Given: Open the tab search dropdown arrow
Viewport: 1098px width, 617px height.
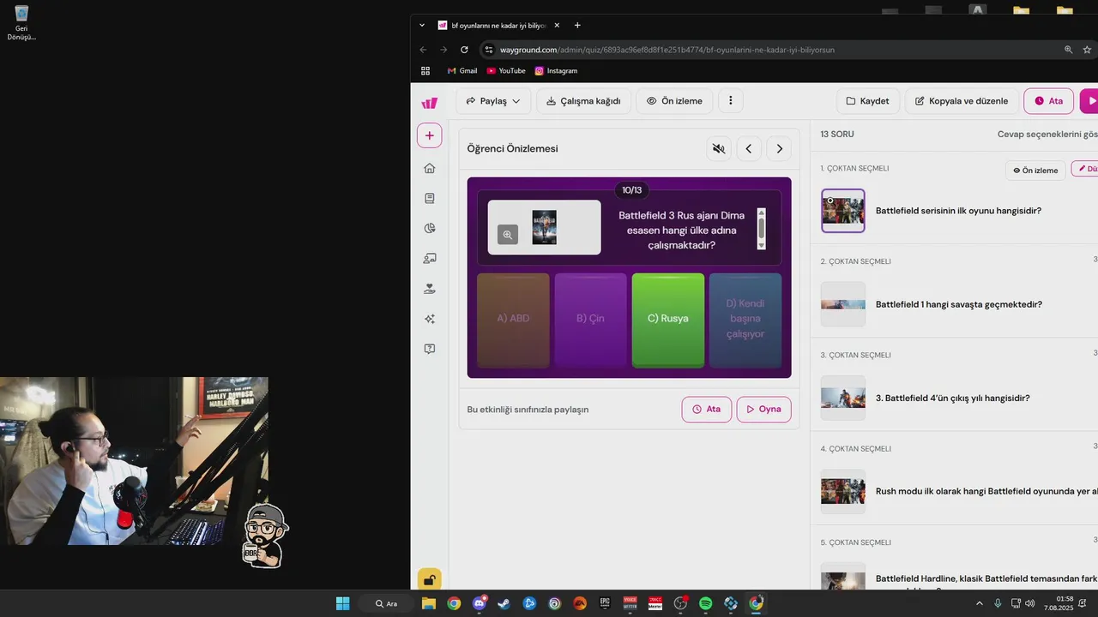Looking at the screenshot, I should click(422, 26).
